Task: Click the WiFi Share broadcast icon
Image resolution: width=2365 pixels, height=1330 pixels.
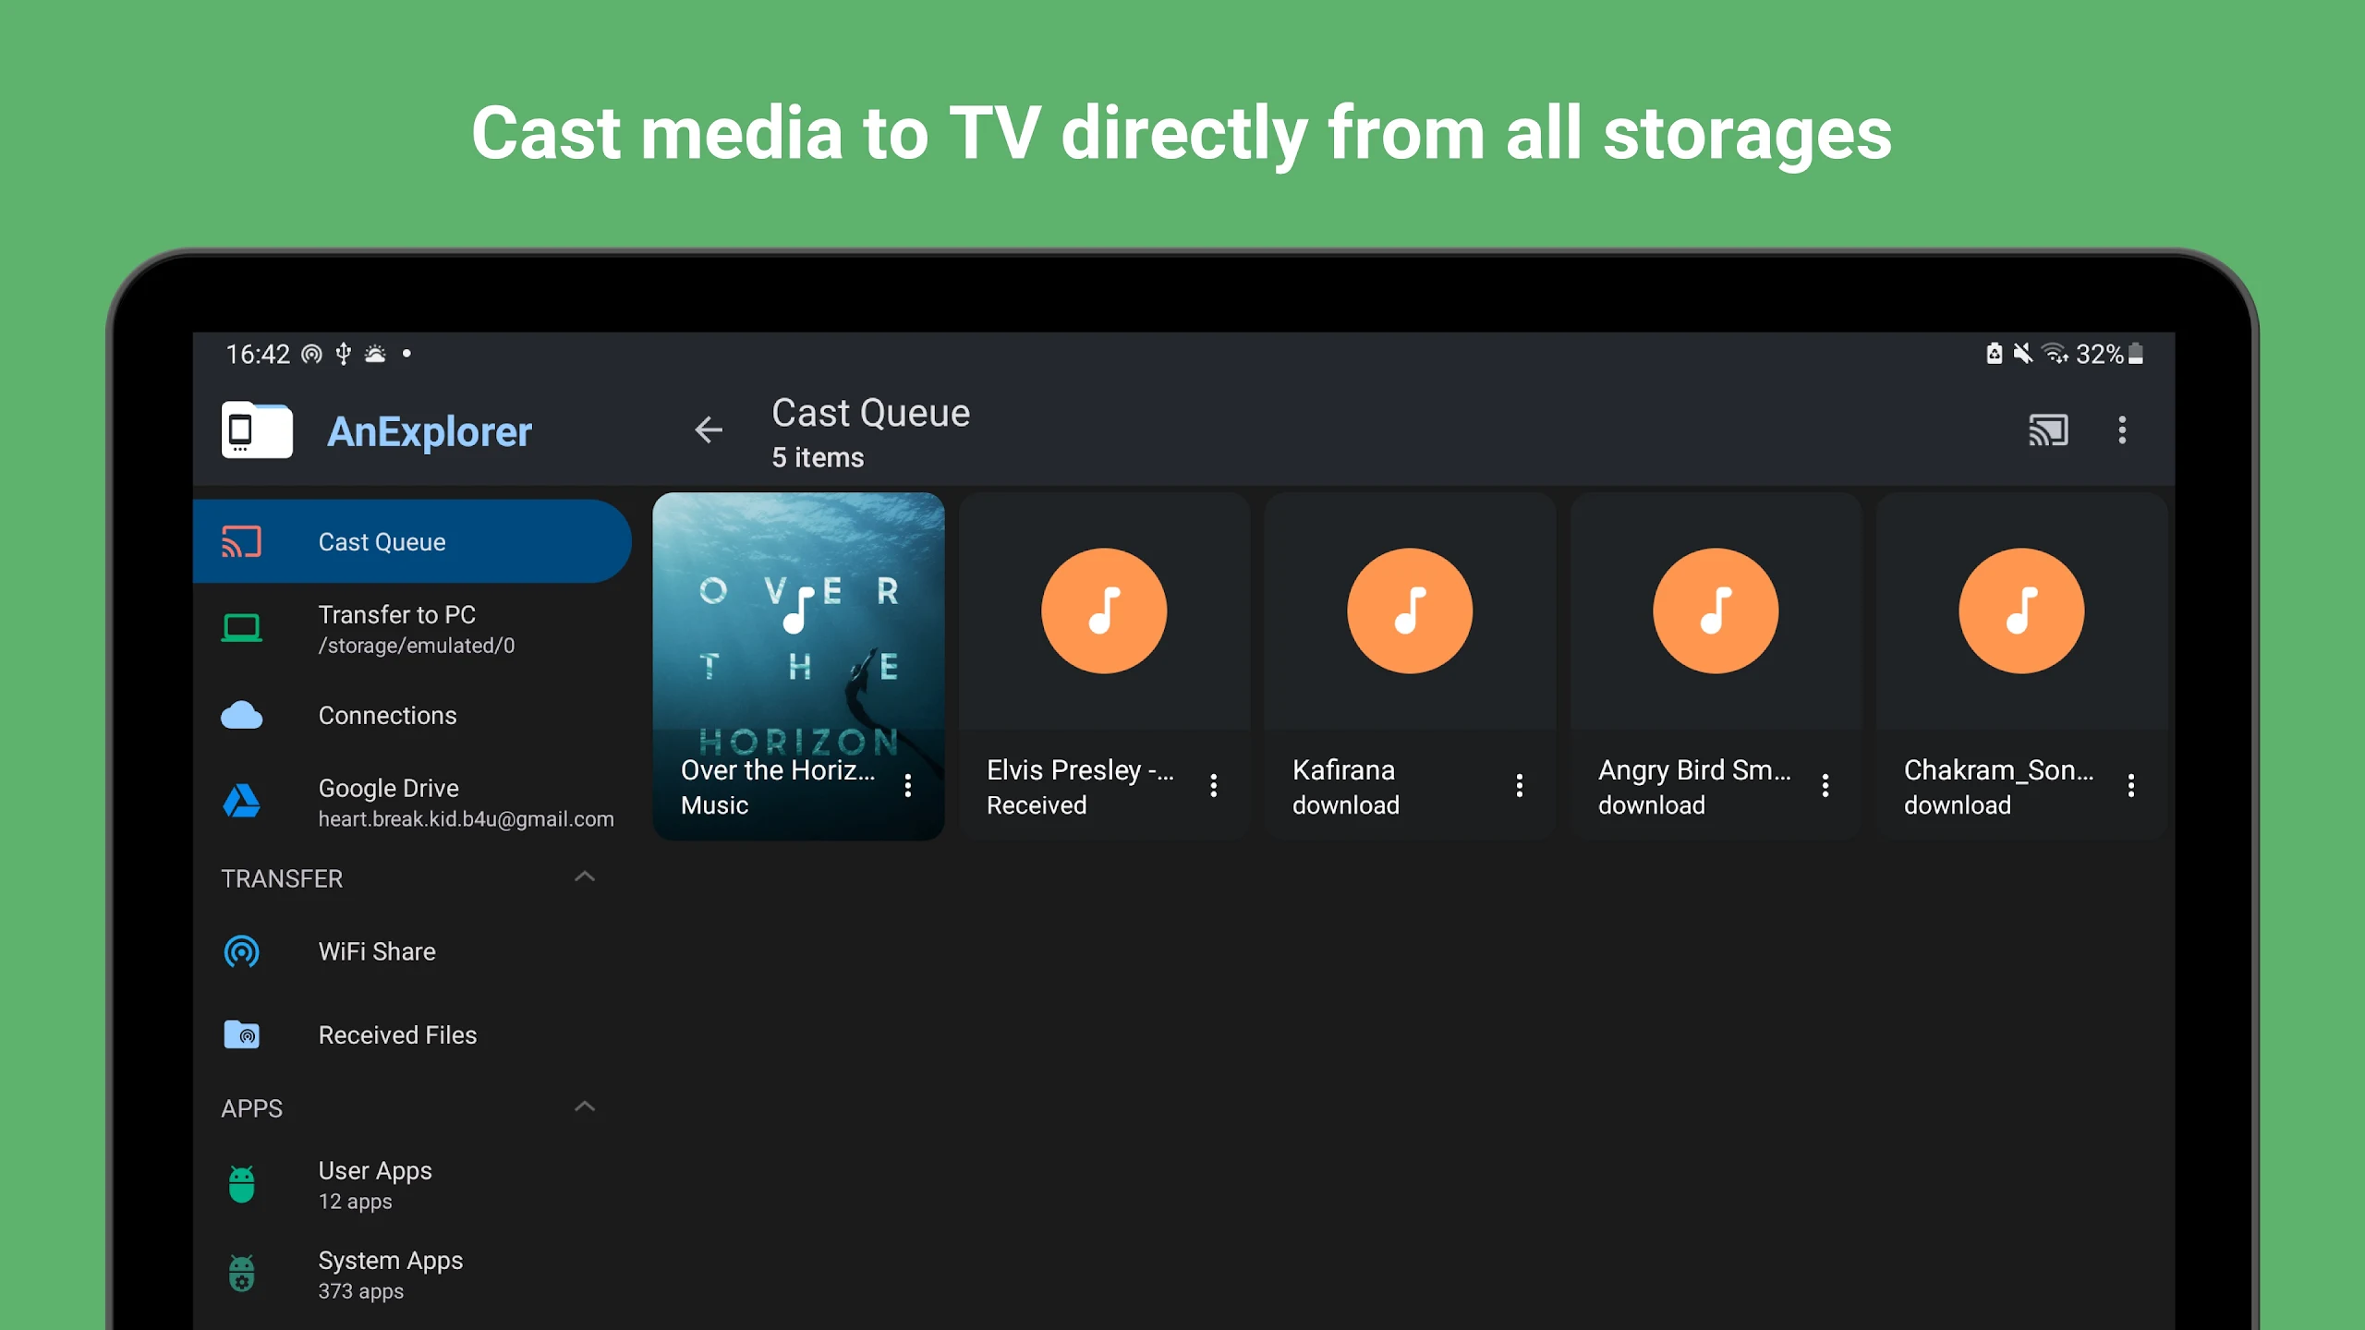Action: (x=241, y=951)
